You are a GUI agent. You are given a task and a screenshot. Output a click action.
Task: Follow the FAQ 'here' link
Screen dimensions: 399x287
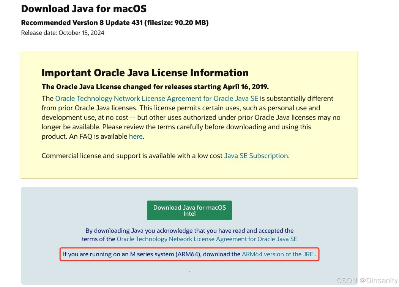coord(136,136)
